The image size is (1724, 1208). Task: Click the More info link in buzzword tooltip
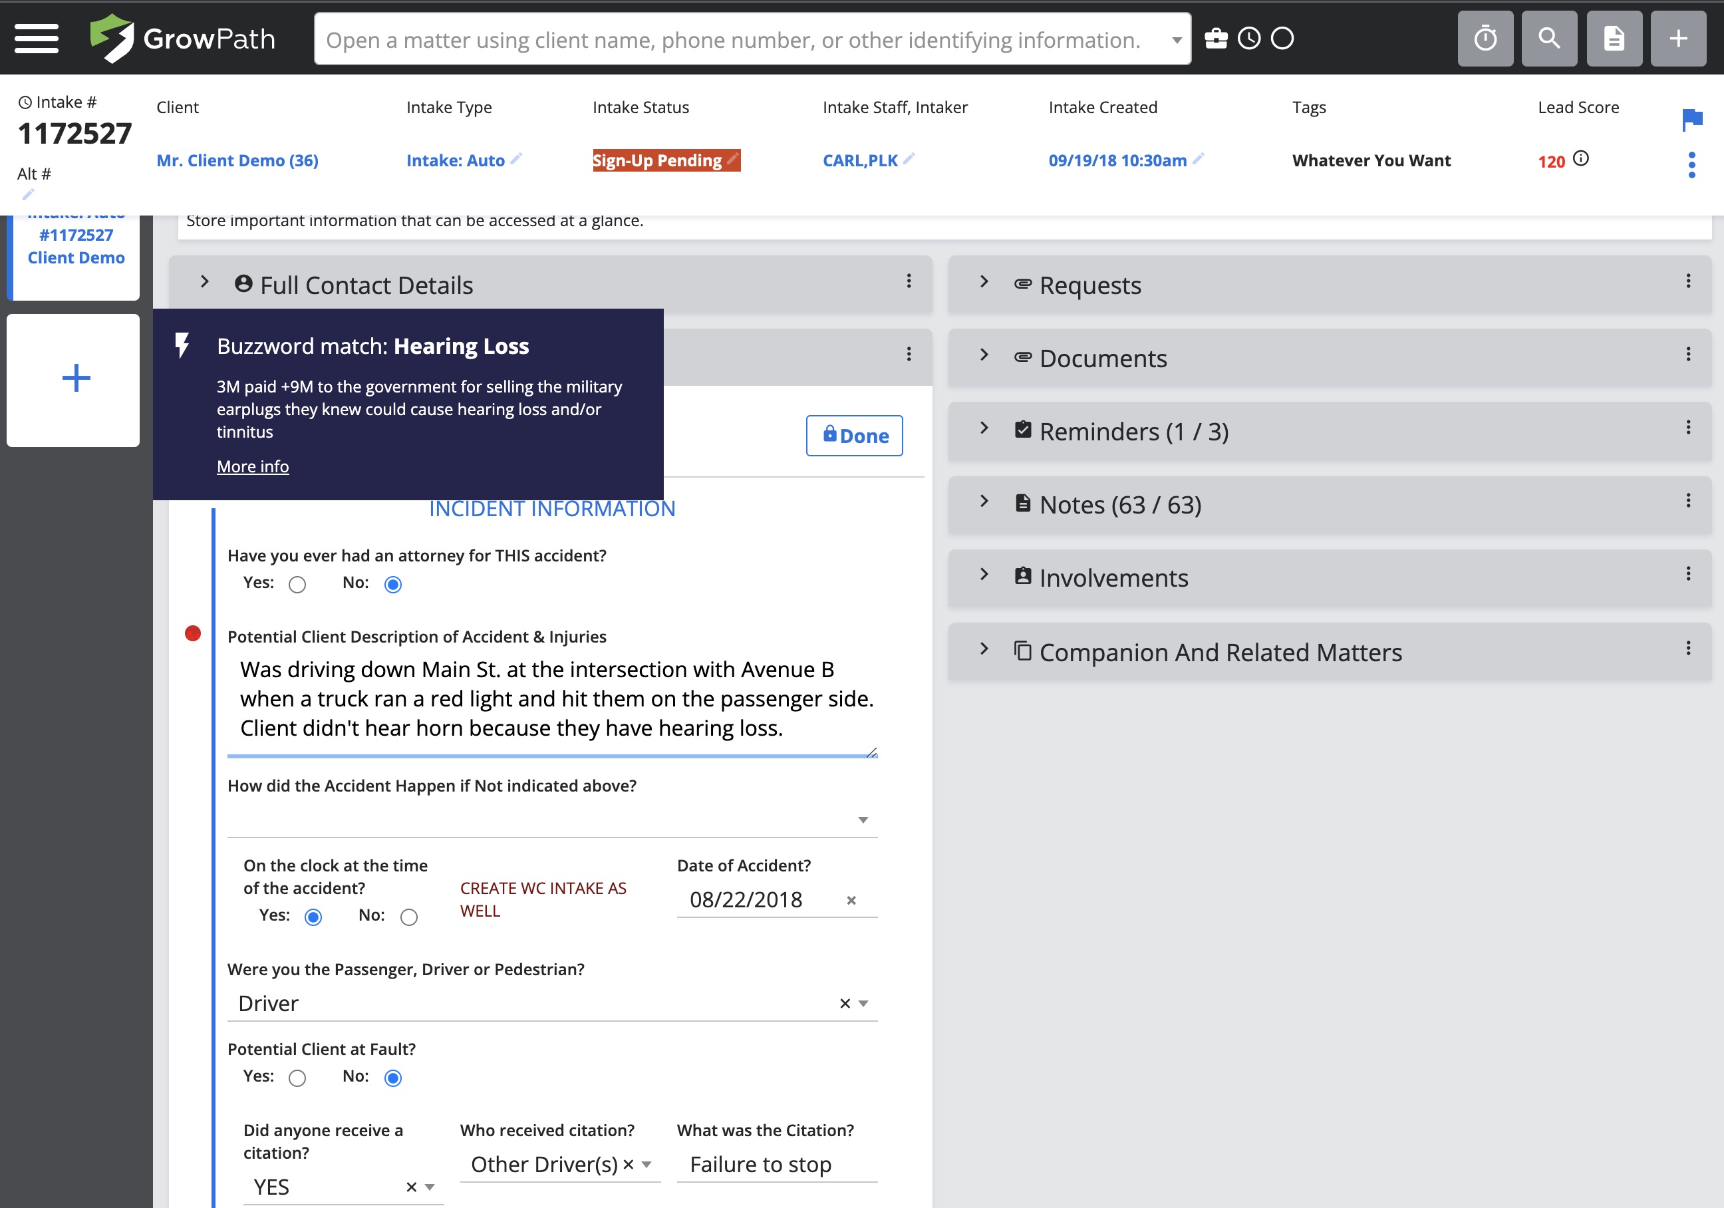(253, 465)
